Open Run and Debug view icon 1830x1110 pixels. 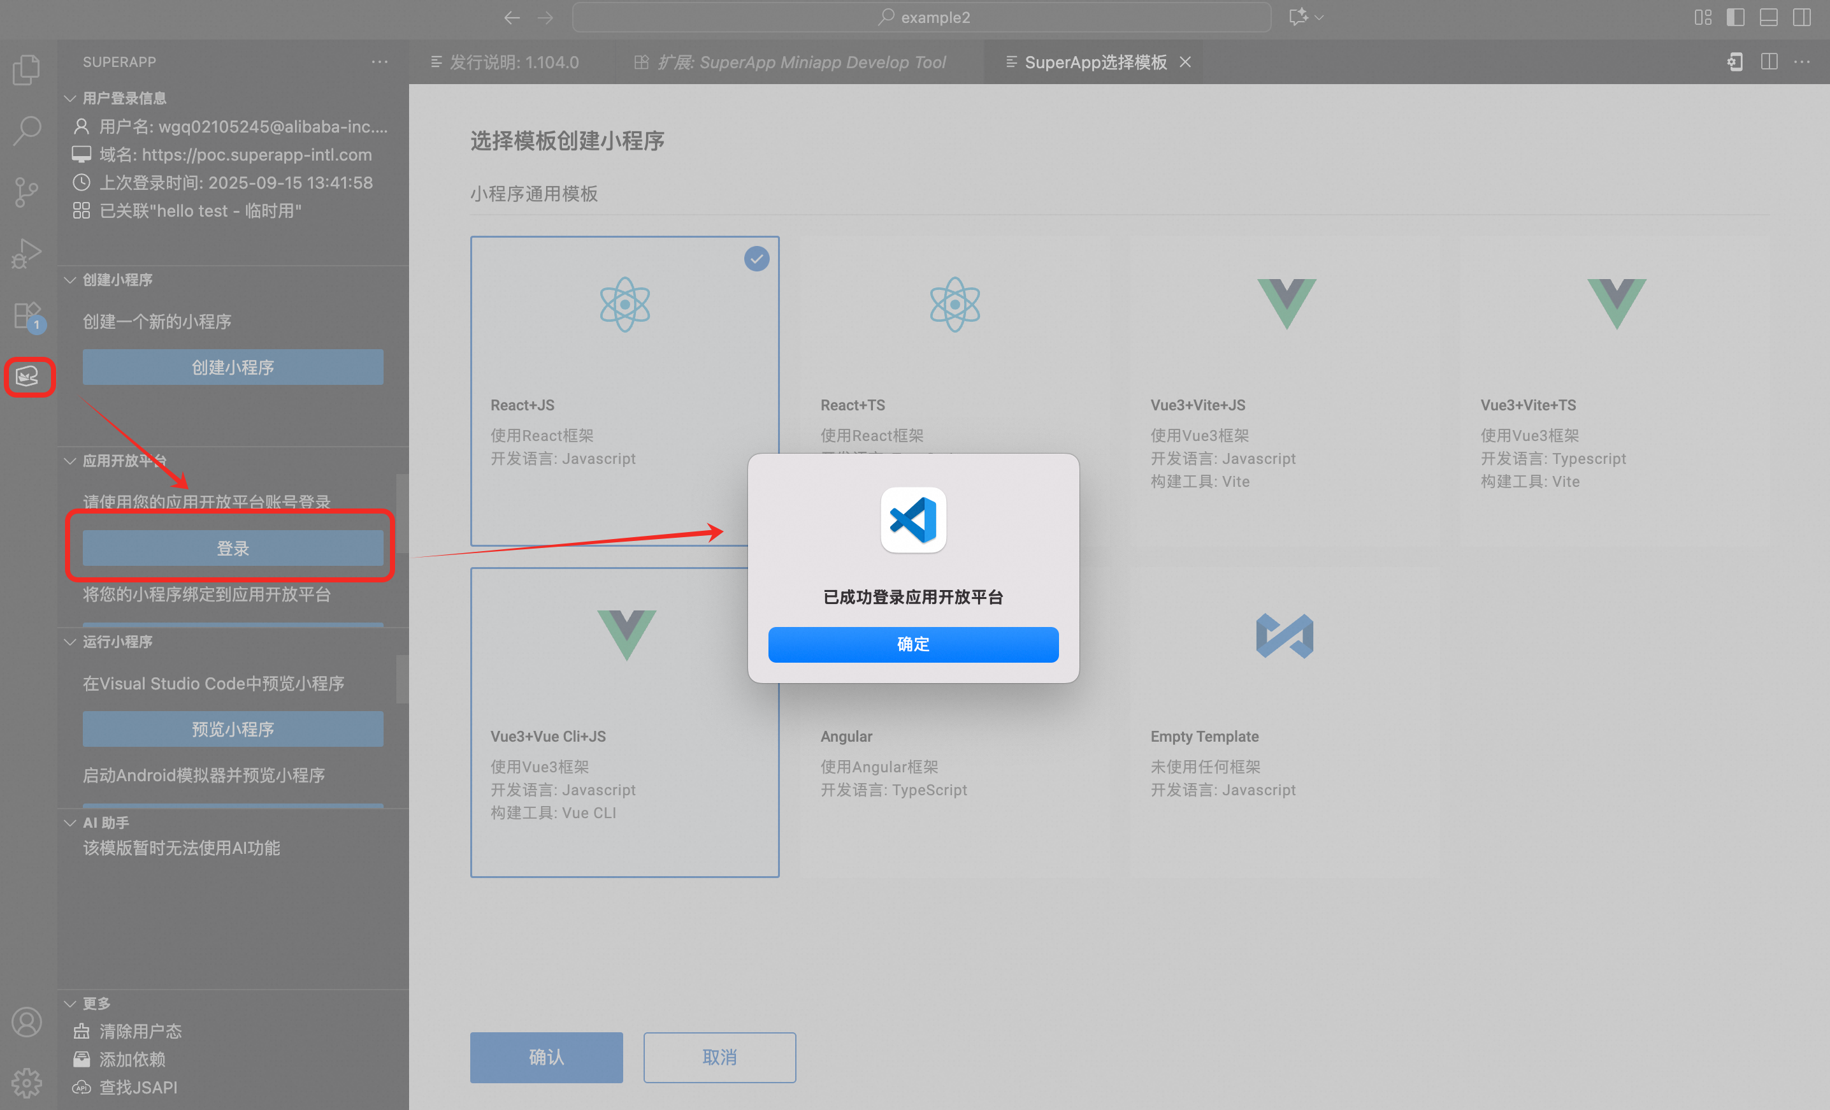click(x=27, y=254)
